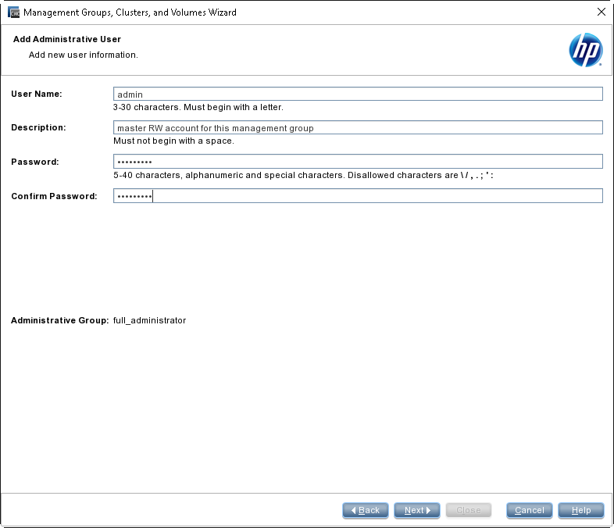The height and width of the screenshot is (528, 614).
Task: Place cursor in Confirm Password field
Action: (358, 196)
